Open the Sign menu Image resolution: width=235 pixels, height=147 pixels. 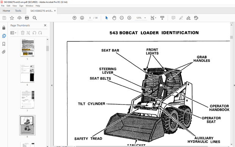click(x=21, y=6)
